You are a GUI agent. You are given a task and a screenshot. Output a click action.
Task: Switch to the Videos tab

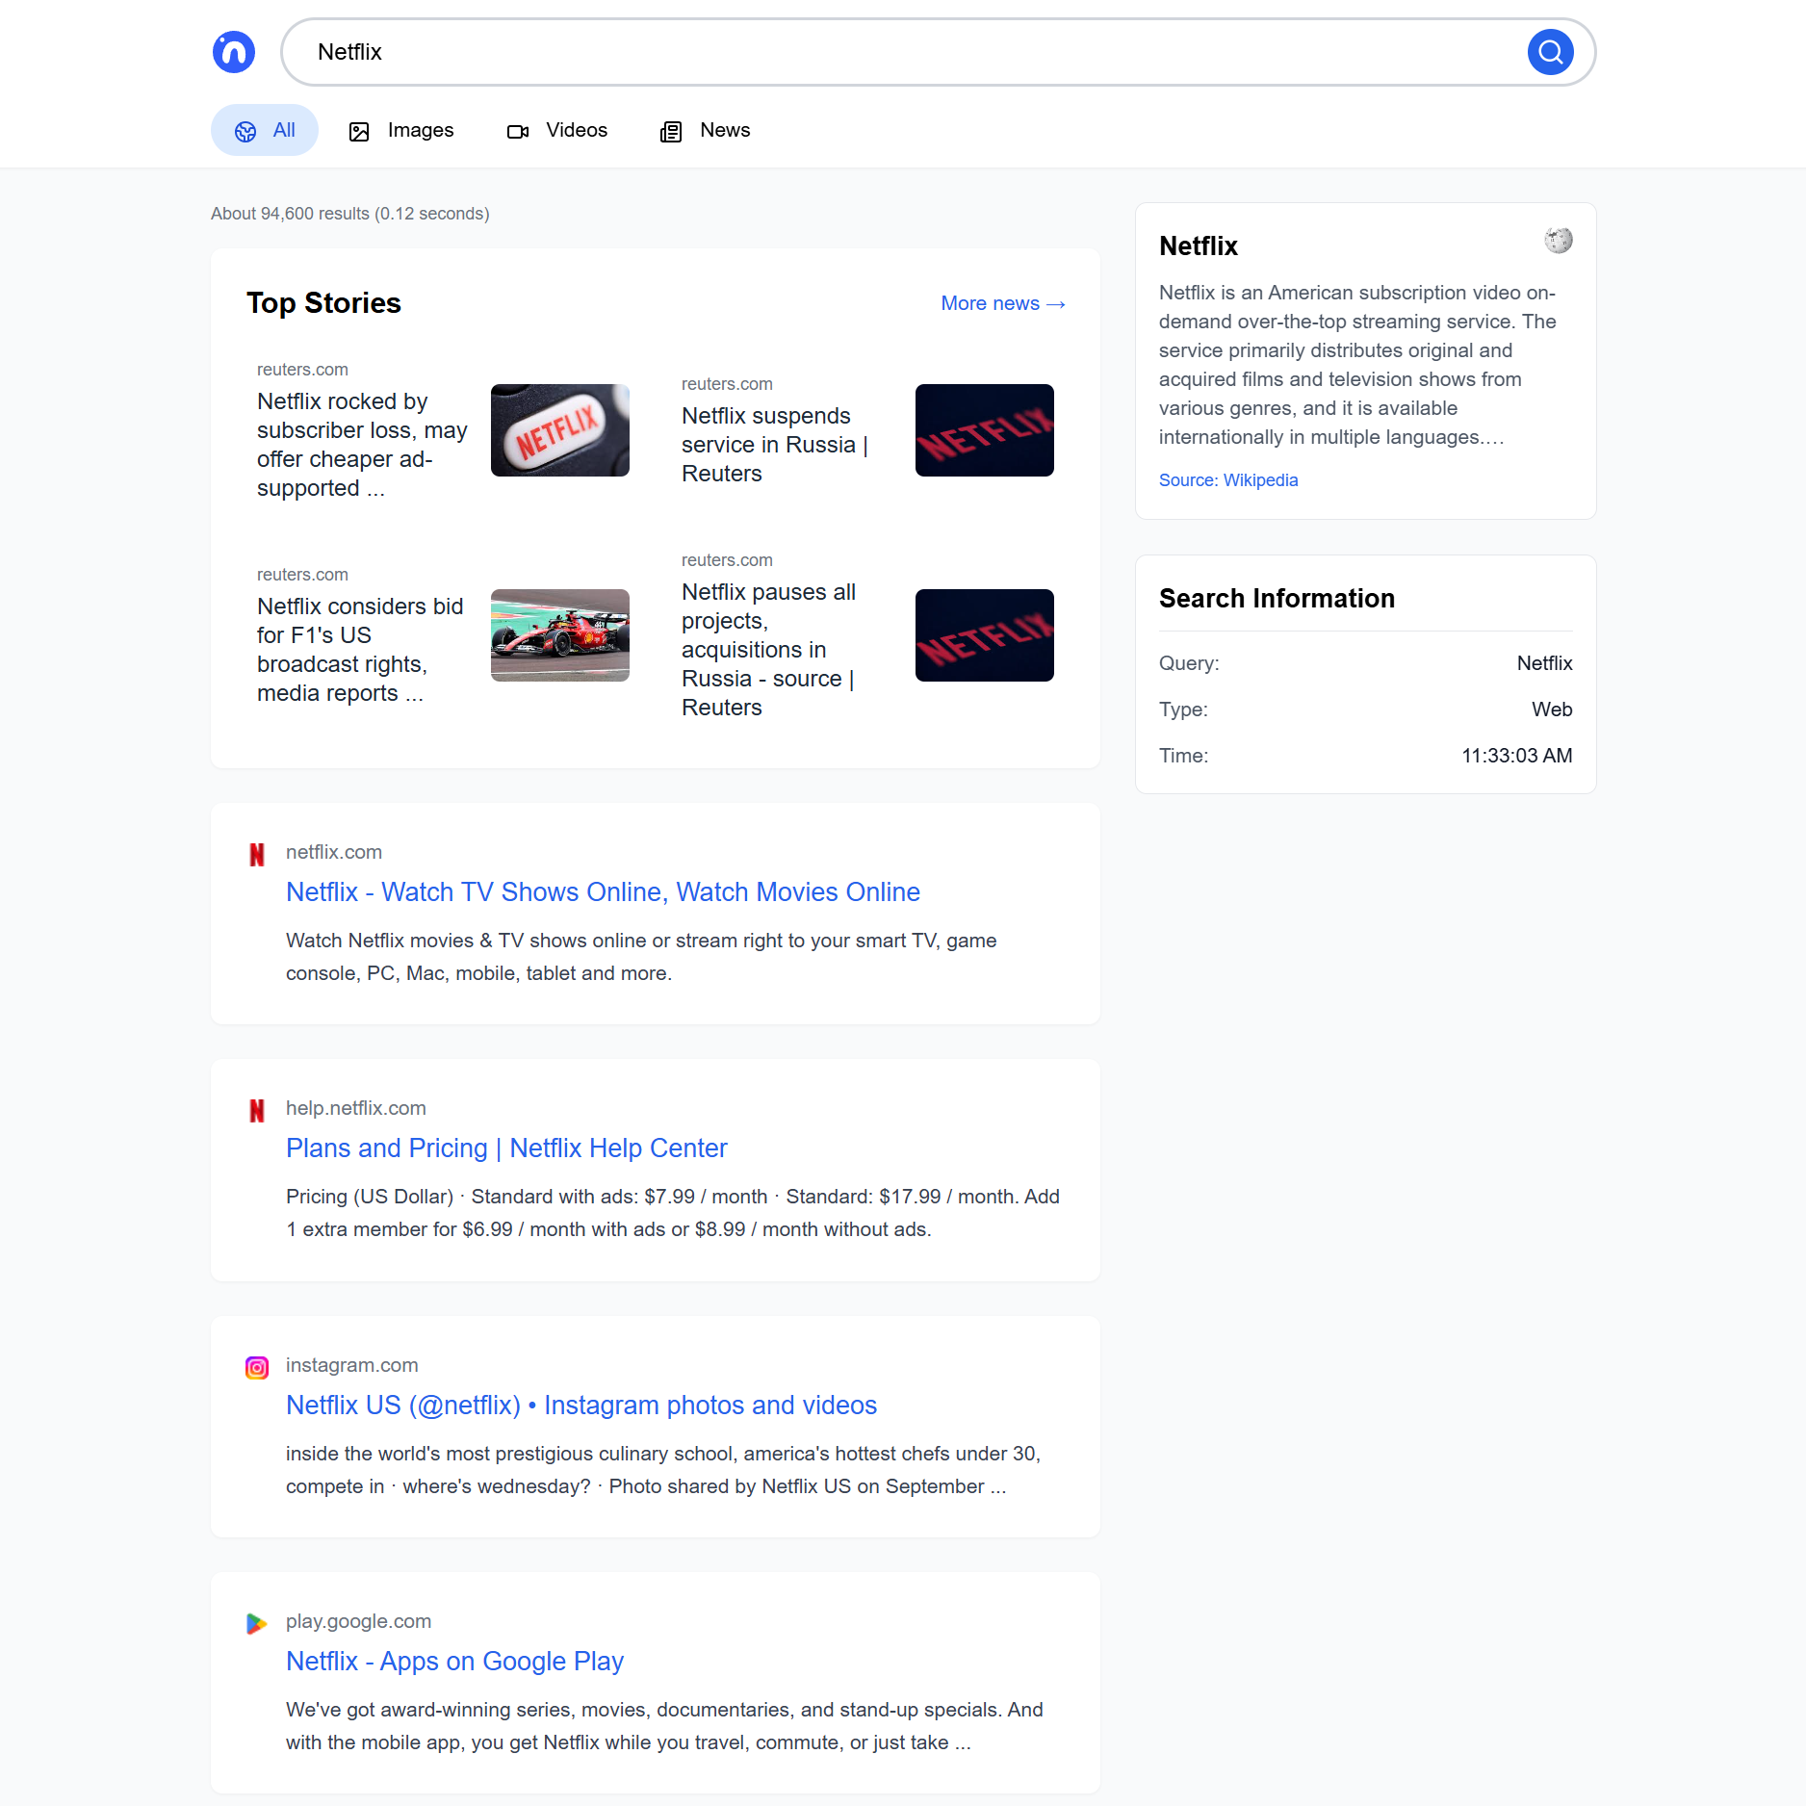[557, 131]
